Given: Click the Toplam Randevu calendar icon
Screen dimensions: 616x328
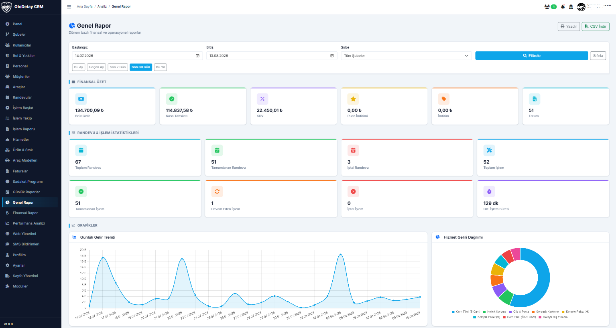Looking at the screenshot, I should point(81,150).
